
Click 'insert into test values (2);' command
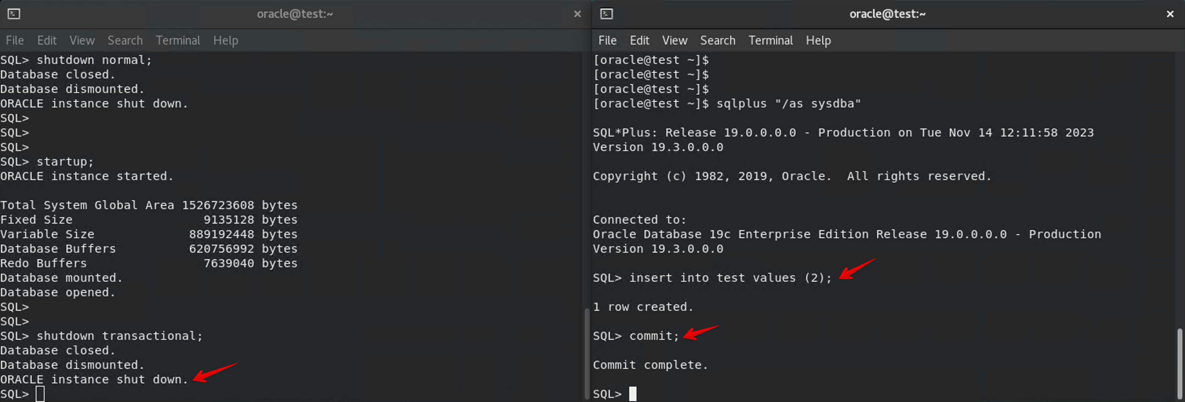(731, 278)
